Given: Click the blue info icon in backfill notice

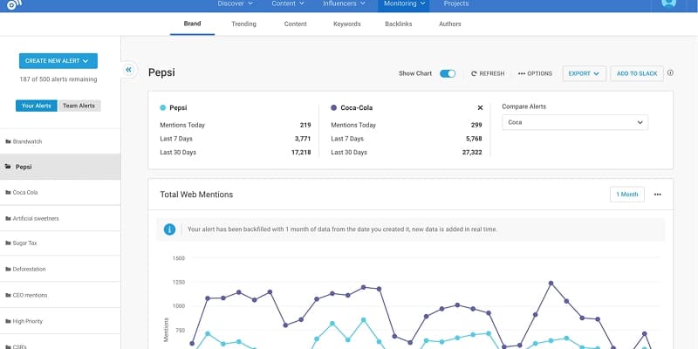Looking at the screenshot, I should pyautogui.click(x=169, y=229).
